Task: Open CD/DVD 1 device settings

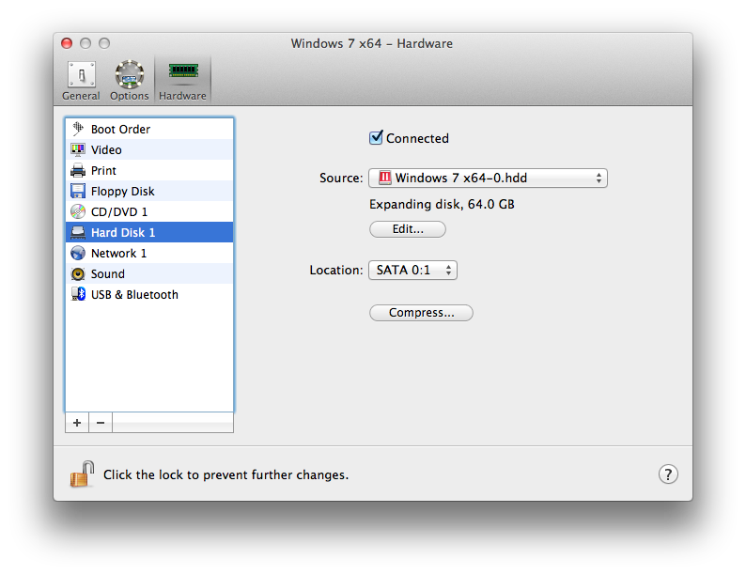Action: point(149,211)
